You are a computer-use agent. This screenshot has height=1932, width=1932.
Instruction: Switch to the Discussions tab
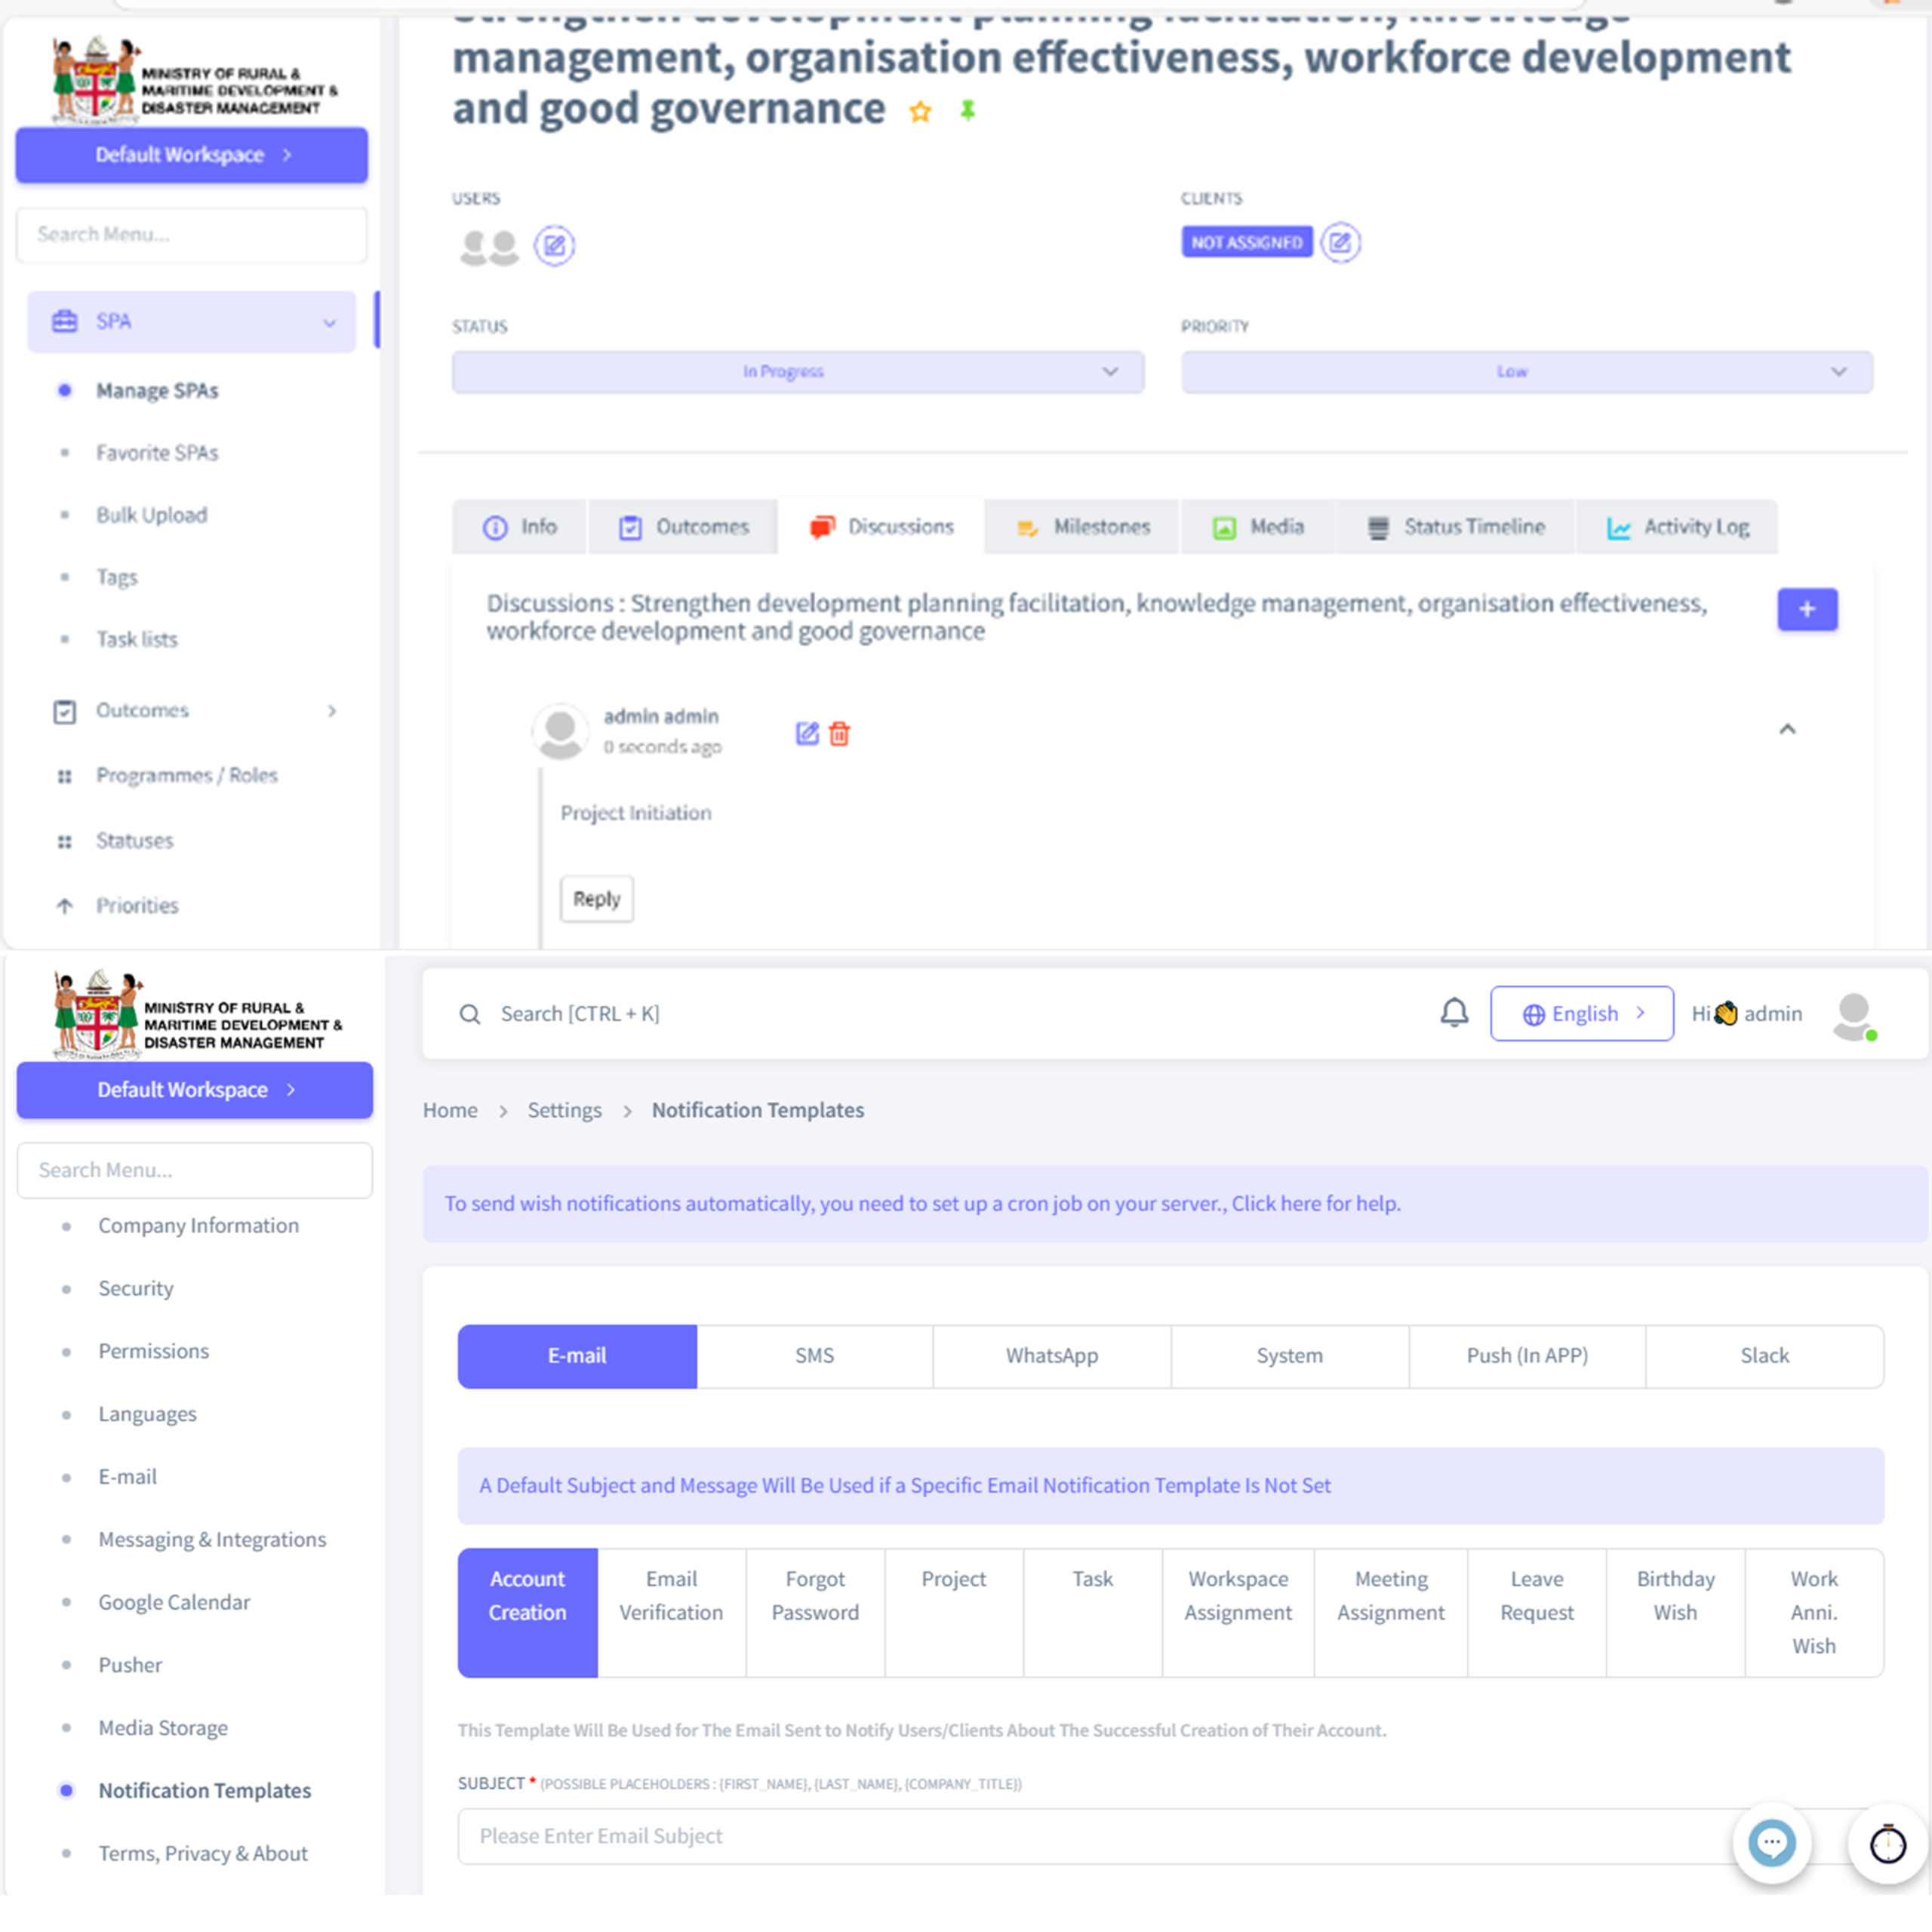(881, 527)
